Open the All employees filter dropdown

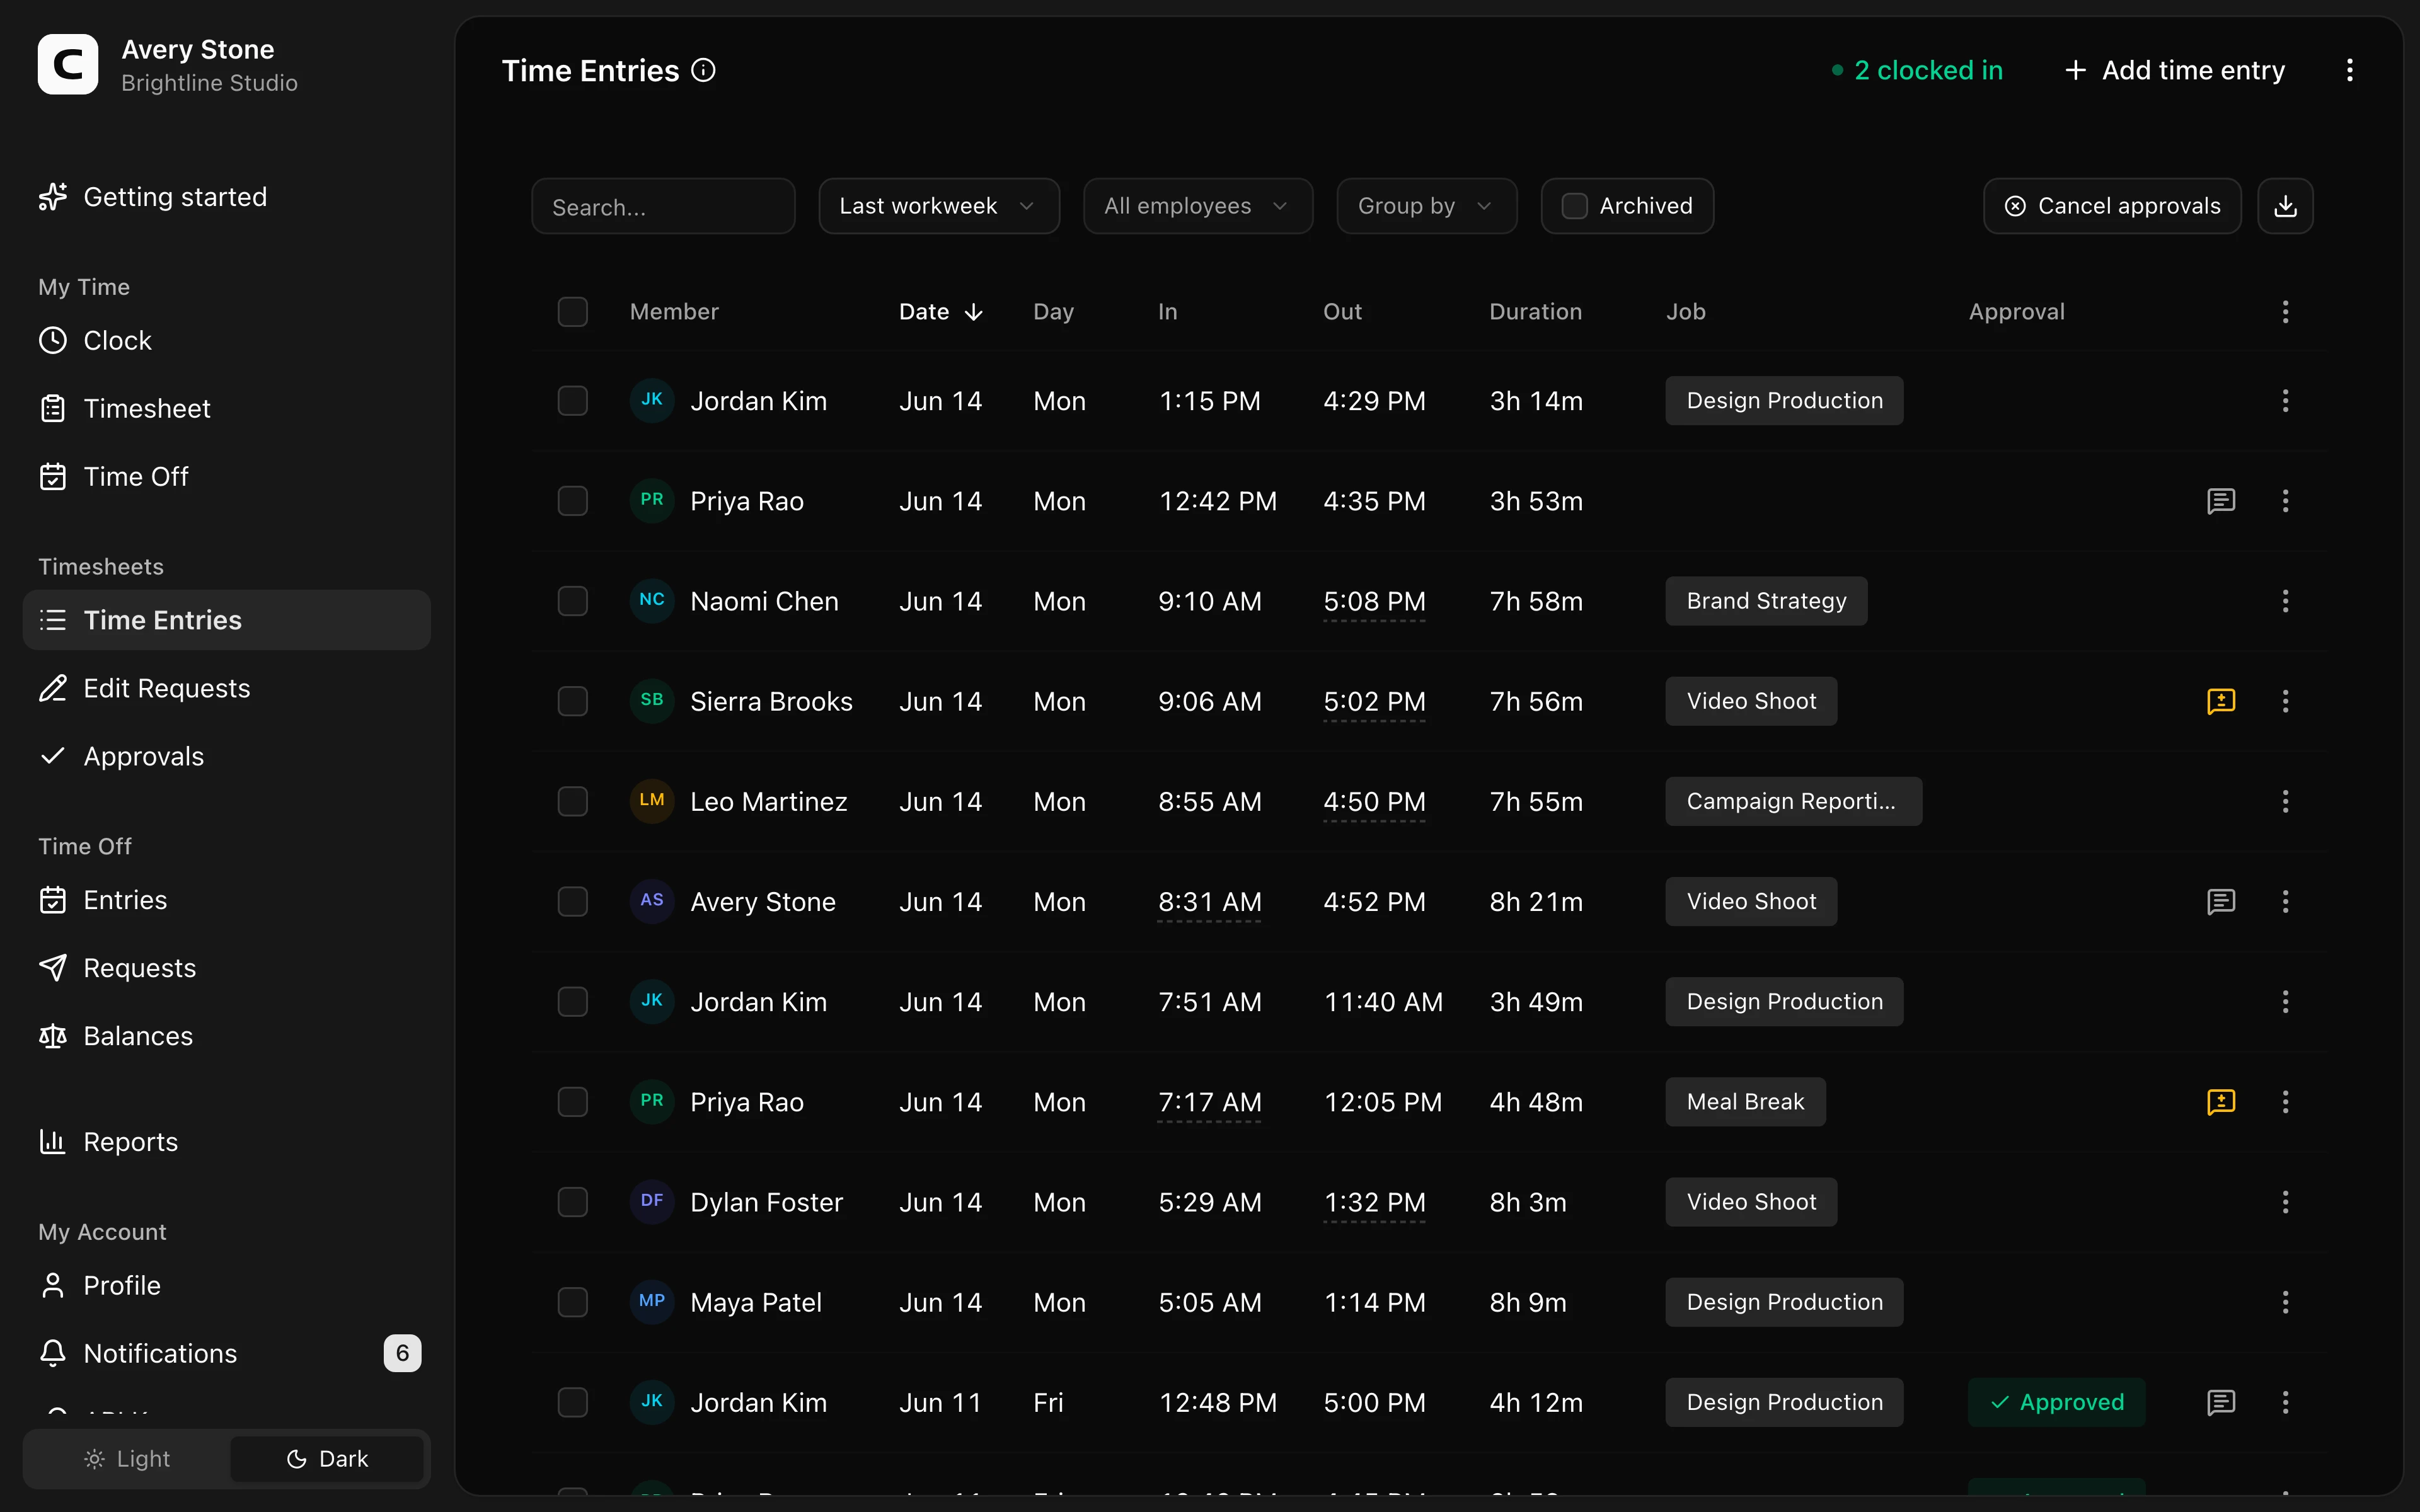coord(1198,206)
